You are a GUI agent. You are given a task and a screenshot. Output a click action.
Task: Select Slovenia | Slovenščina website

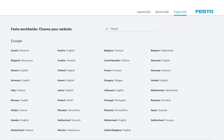click(x=116, y=110)
